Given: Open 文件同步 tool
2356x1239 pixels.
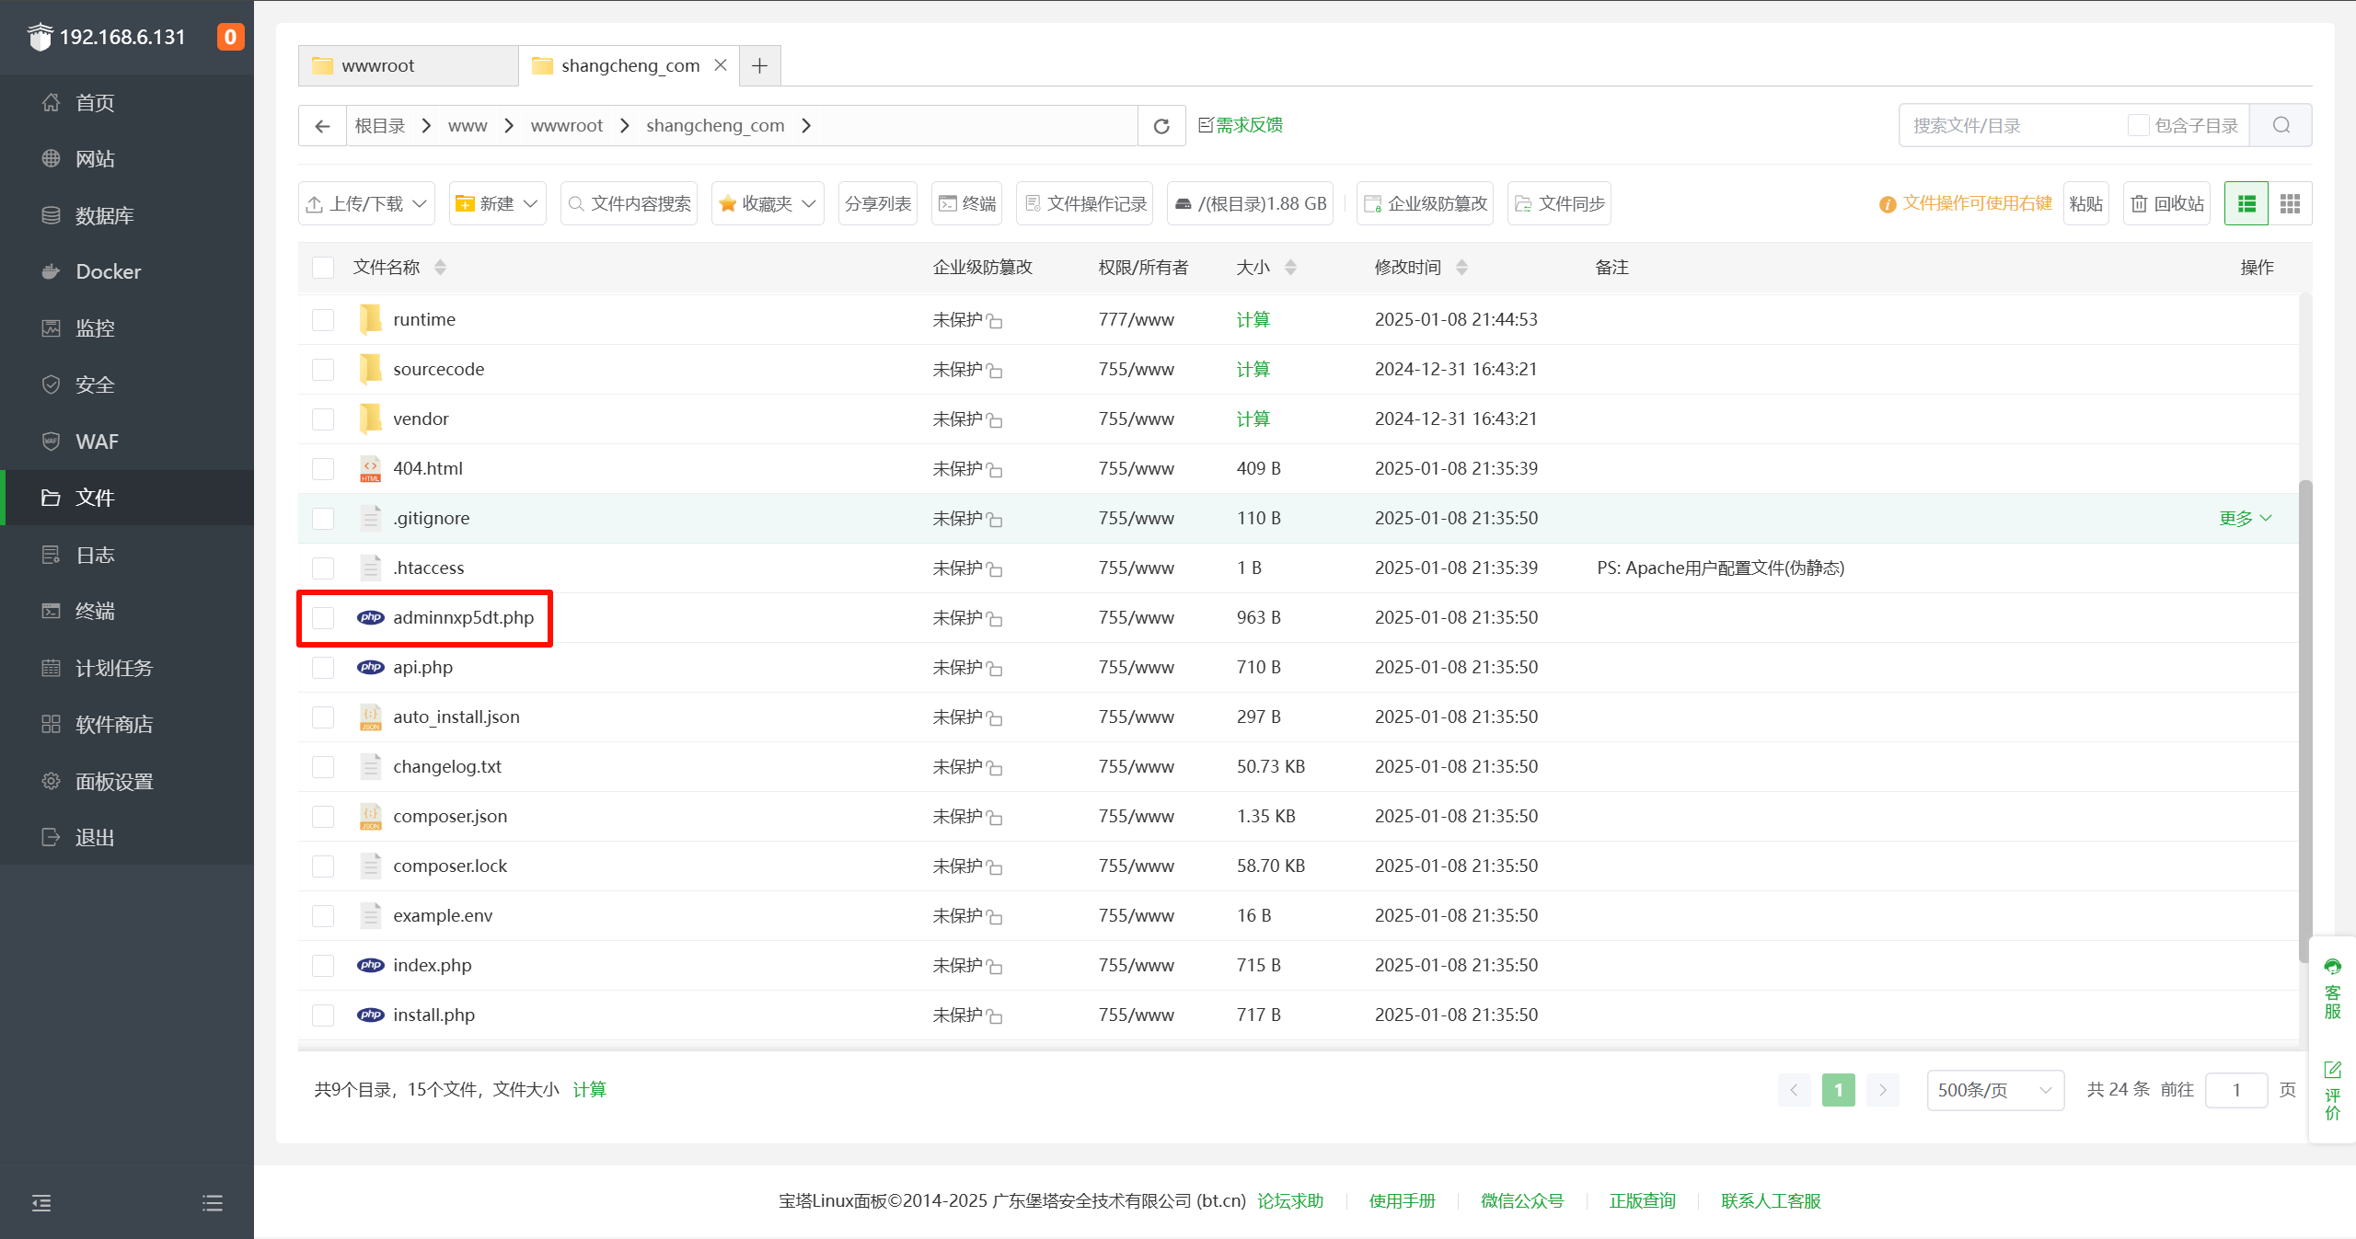Looking at the screenshot, I should coord(1560,203).
